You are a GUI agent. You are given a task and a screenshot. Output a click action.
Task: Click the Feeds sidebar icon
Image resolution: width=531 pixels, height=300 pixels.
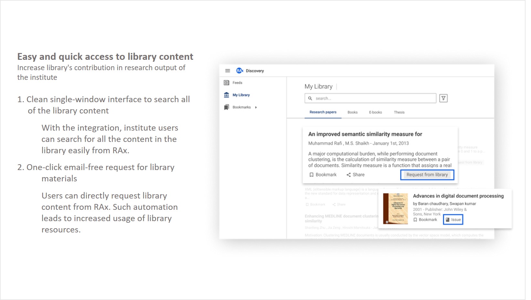click(x=227, y=83)
